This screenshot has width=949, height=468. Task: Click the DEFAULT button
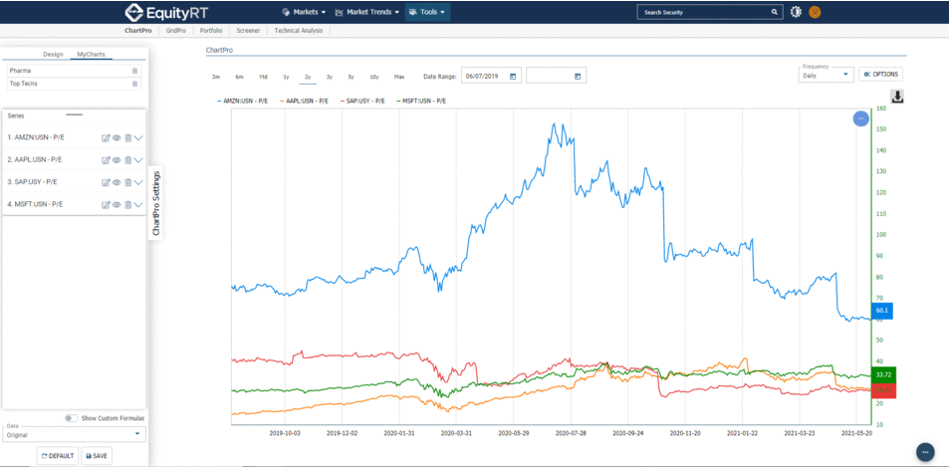coord(58,456)
